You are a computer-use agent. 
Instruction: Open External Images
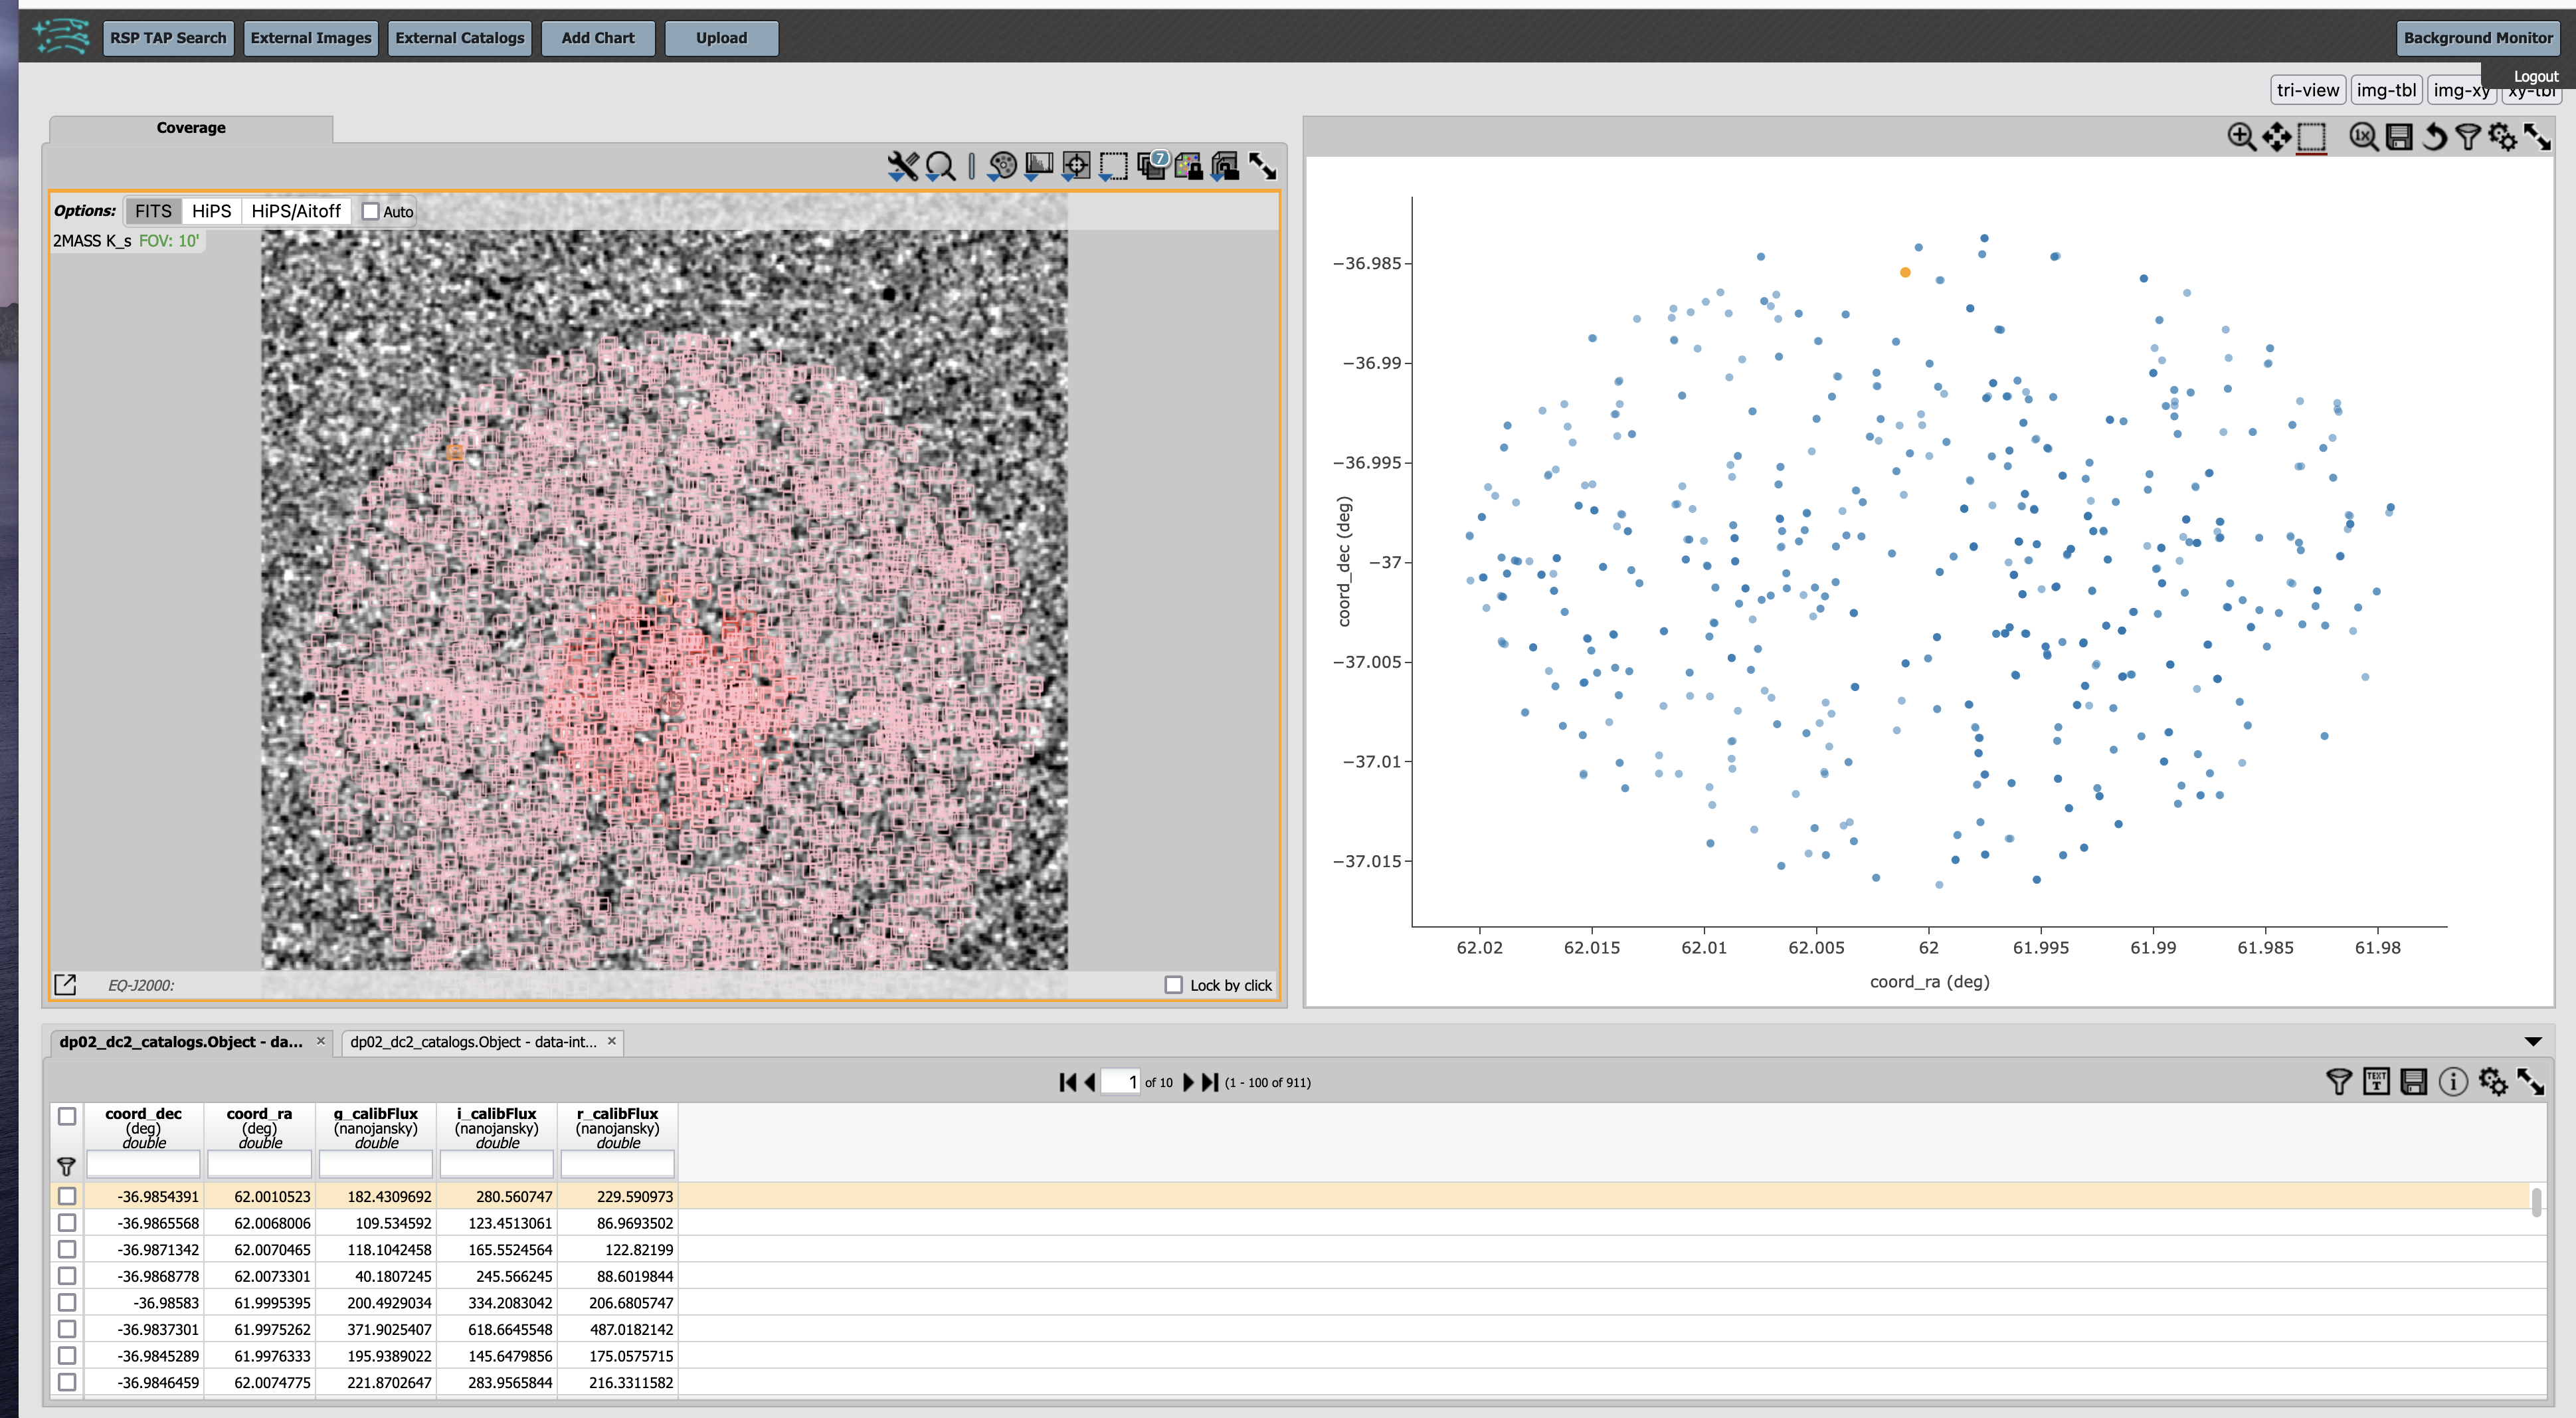(310, 38)
